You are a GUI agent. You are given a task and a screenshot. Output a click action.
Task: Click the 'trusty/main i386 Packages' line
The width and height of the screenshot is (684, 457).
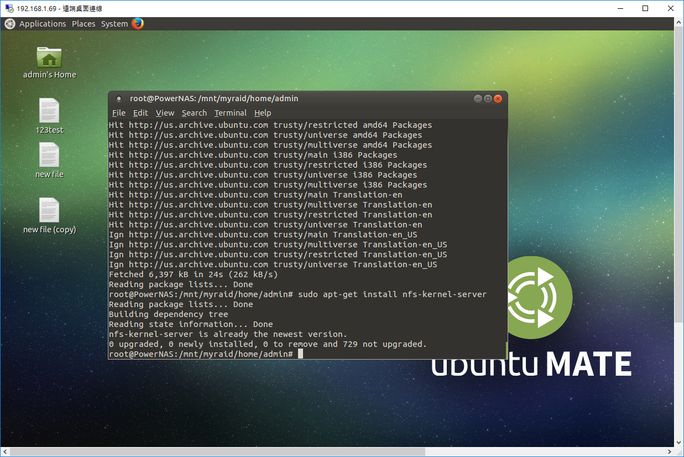(x=253, y=155)
